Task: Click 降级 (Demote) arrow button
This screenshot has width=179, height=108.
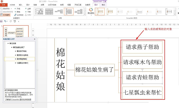Action: [x=17, y=12]
